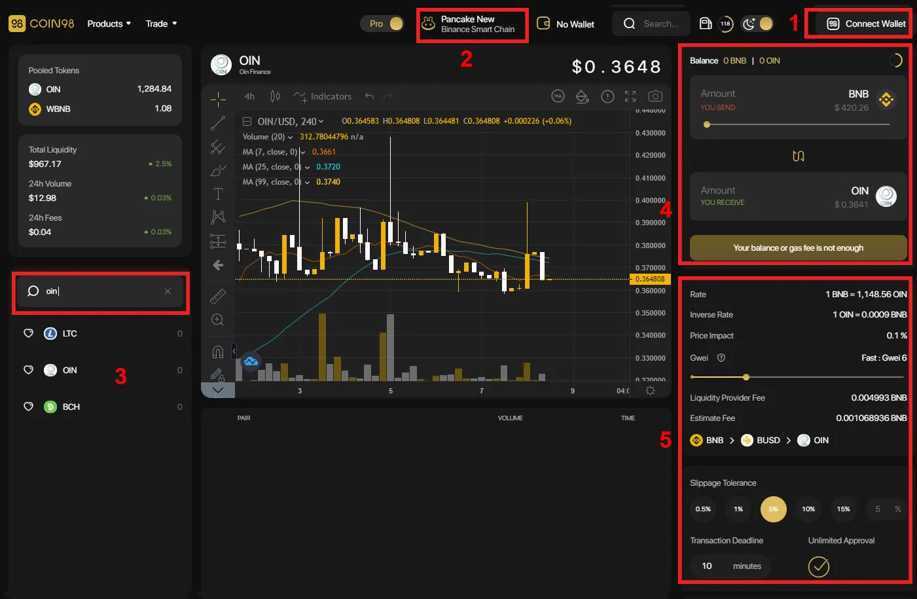This screenshot has height=599, width=917.
Task: Open the Indicators menu
Action: (323, 96)
